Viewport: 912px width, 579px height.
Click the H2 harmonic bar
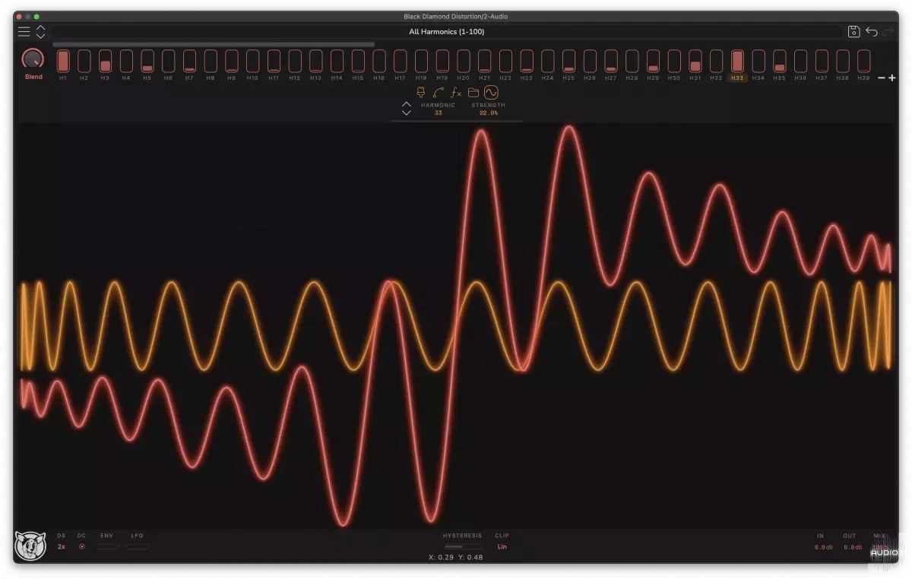click(84, 61)
